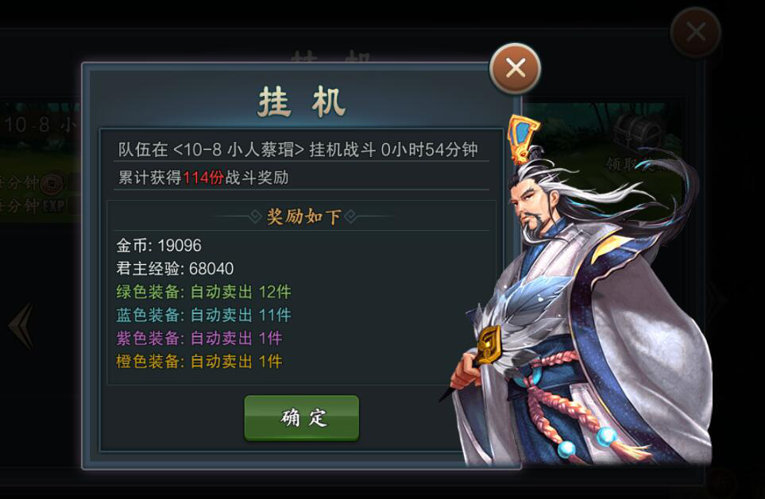Image resolution: width=765 pixels, height=499 pixels.
Task: Close the dimmed background panel
Action: pos(696,33)
